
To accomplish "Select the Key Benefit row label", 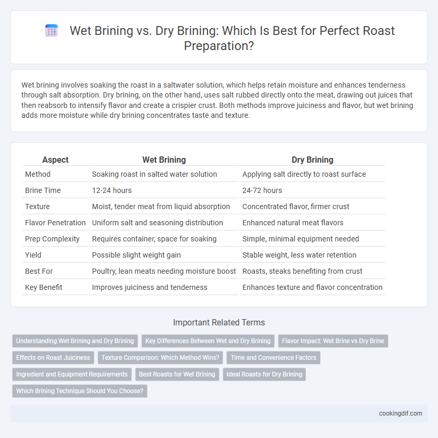I will click(44, 287).
